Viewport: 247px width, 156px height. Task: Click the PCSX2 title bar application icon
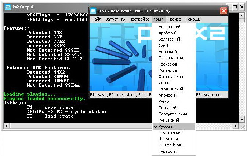[93, 10]
